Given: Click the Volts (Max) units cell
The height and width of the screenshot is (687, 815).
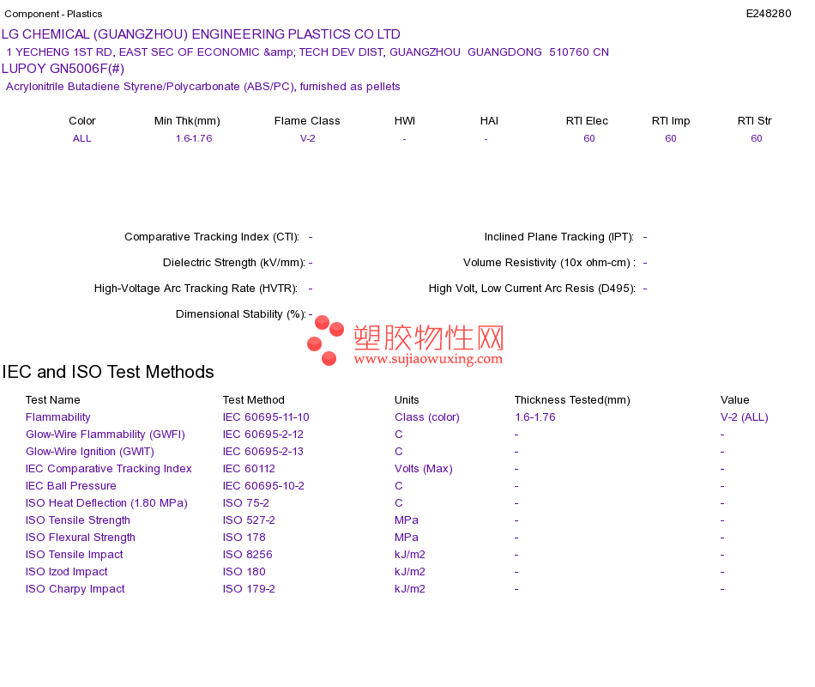Looking at the screenshot, I should click(423, 469).
